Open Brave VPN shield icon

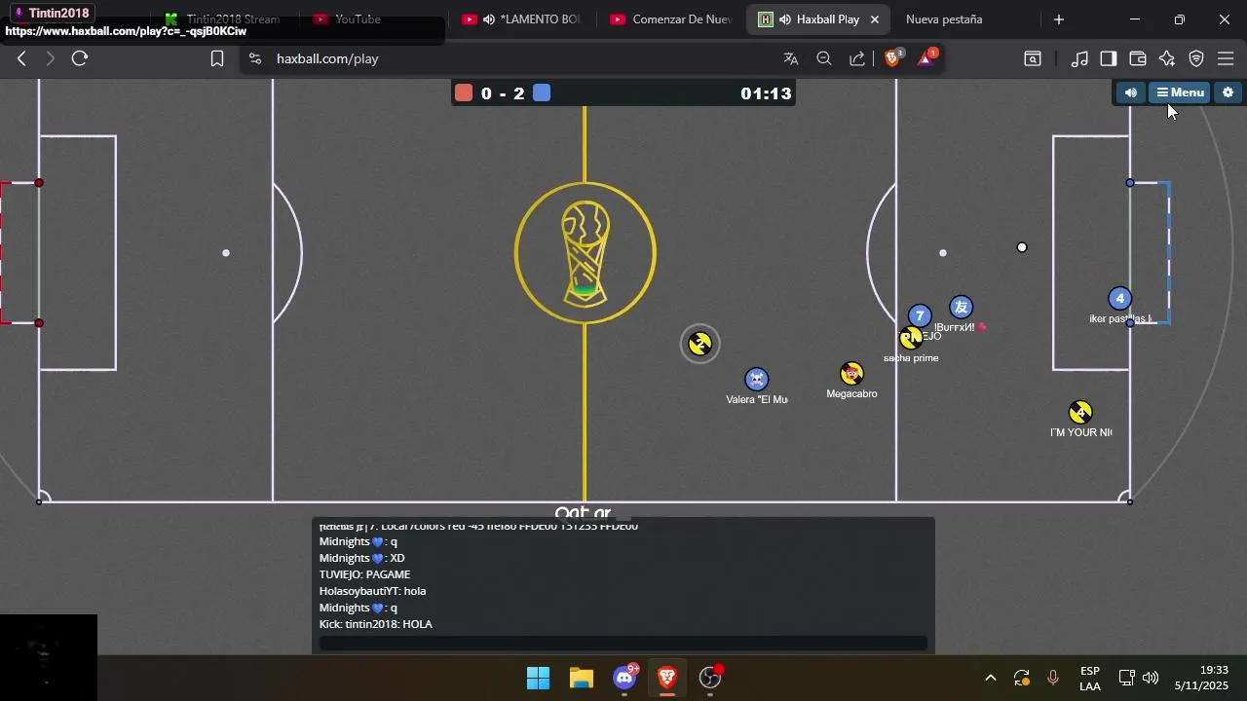(x=1196, y=58)
